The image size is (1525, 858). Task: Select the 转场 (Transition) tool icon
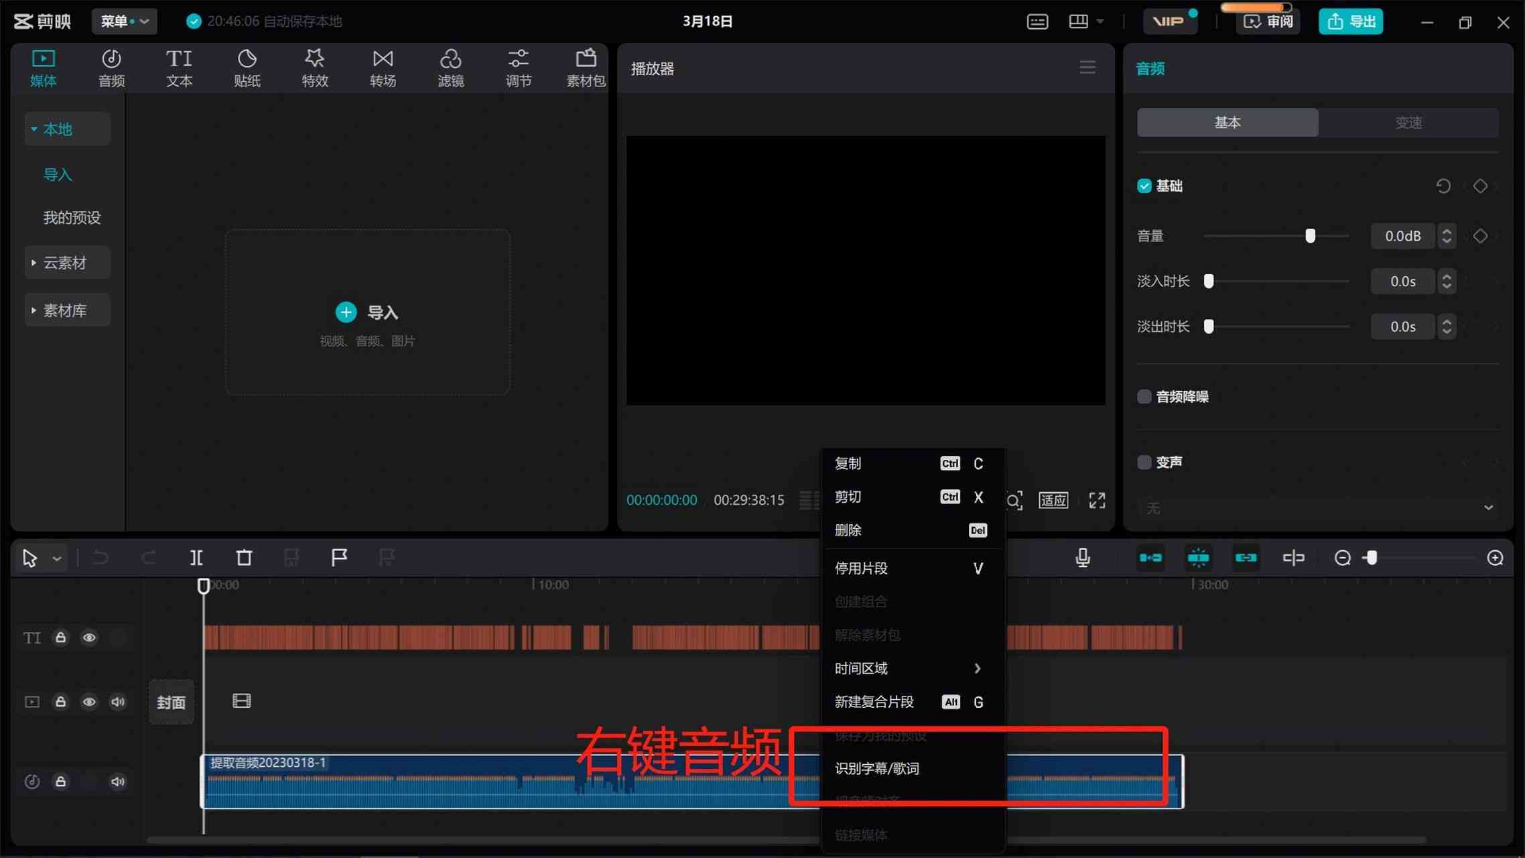click(383, 68)
